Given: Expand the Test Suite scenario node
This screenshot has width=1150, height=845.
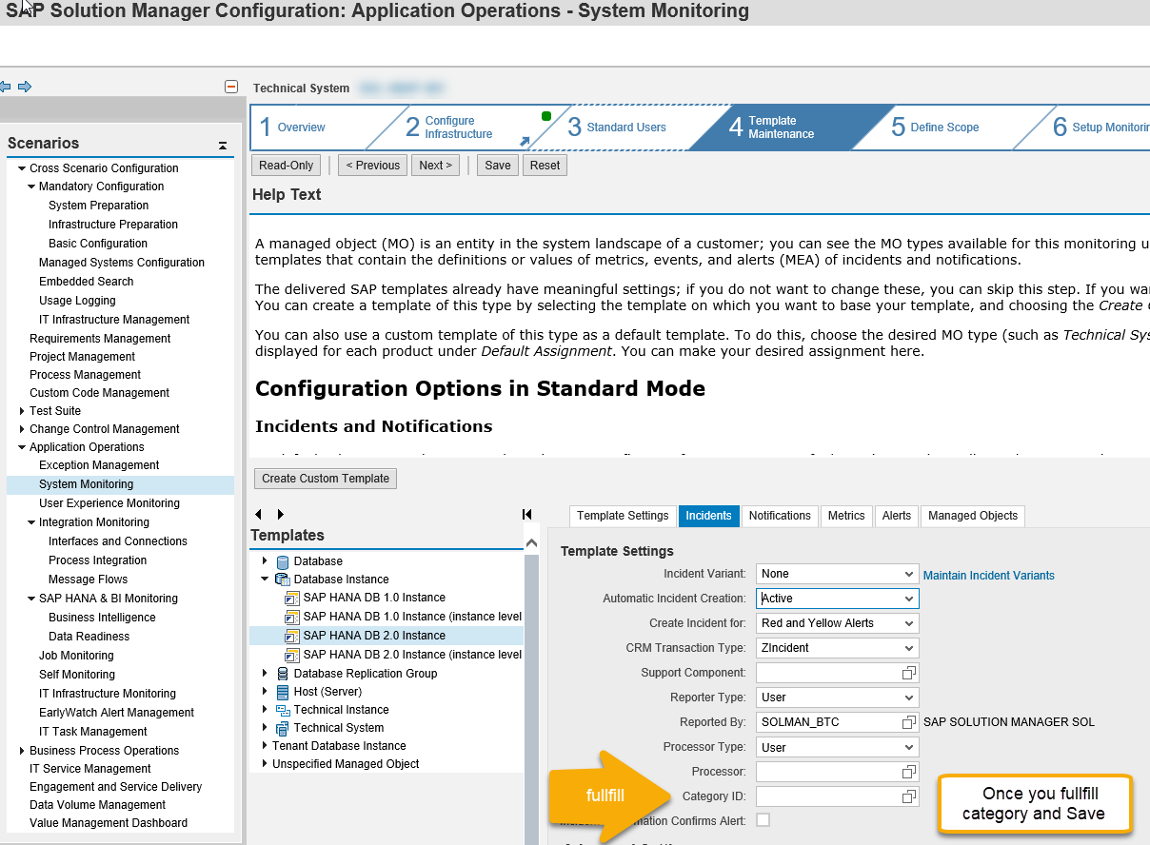Looking at the screenshot, I should pyautogui.click(x=22, y=411).
